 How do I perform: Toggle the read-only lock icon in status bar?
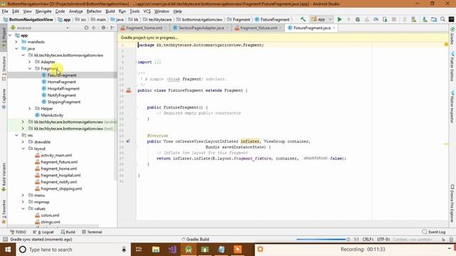click(443, 240)
